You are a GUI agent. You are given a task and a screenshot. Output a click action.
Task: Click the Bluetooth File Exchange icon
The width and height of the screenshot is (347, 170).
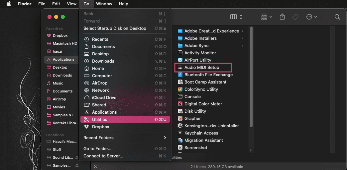(180, 75)
